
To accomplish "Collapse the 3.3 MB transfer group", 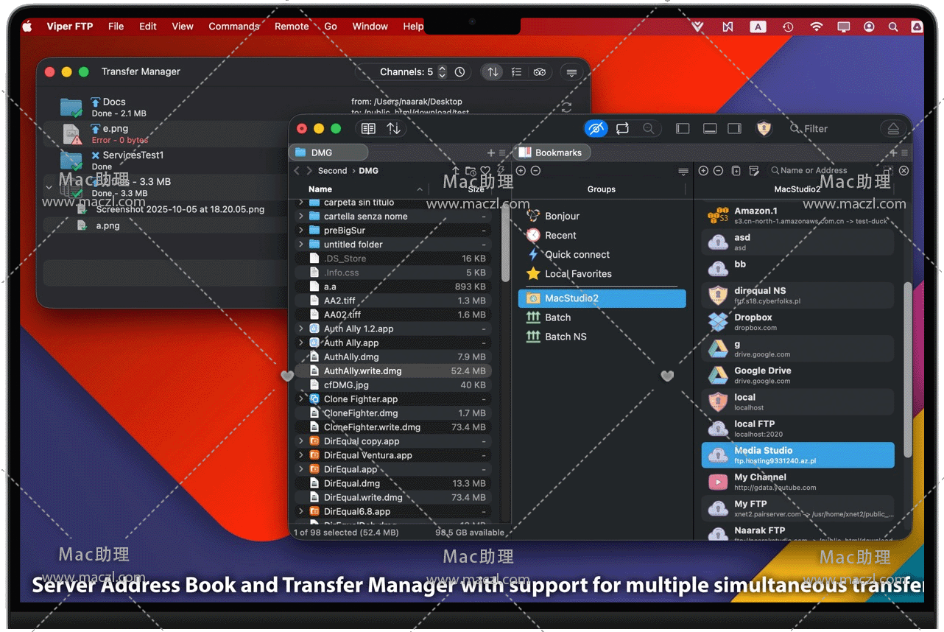I will coord(49,187).
